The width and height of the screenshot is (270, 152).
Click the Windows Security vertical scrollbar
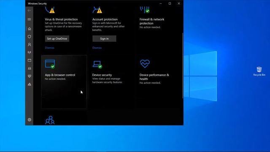click(183, 65)
